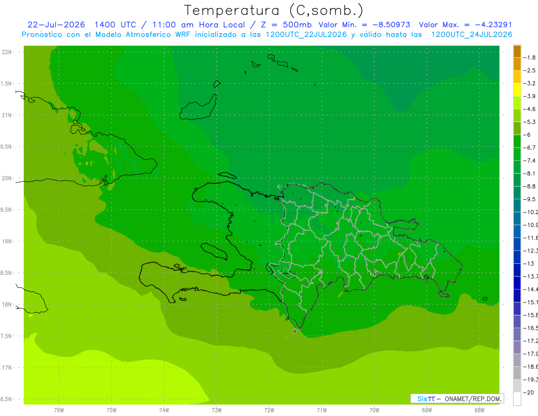Click the "0.5N" latitude axis label
The height and width of the screenshot is (416, 538).
7,147
